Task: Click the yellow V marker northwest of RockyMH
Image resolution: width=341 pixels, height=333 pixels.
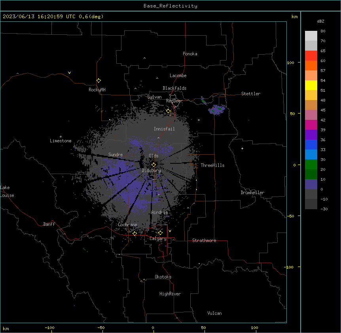Action: (x=69, y=73)
